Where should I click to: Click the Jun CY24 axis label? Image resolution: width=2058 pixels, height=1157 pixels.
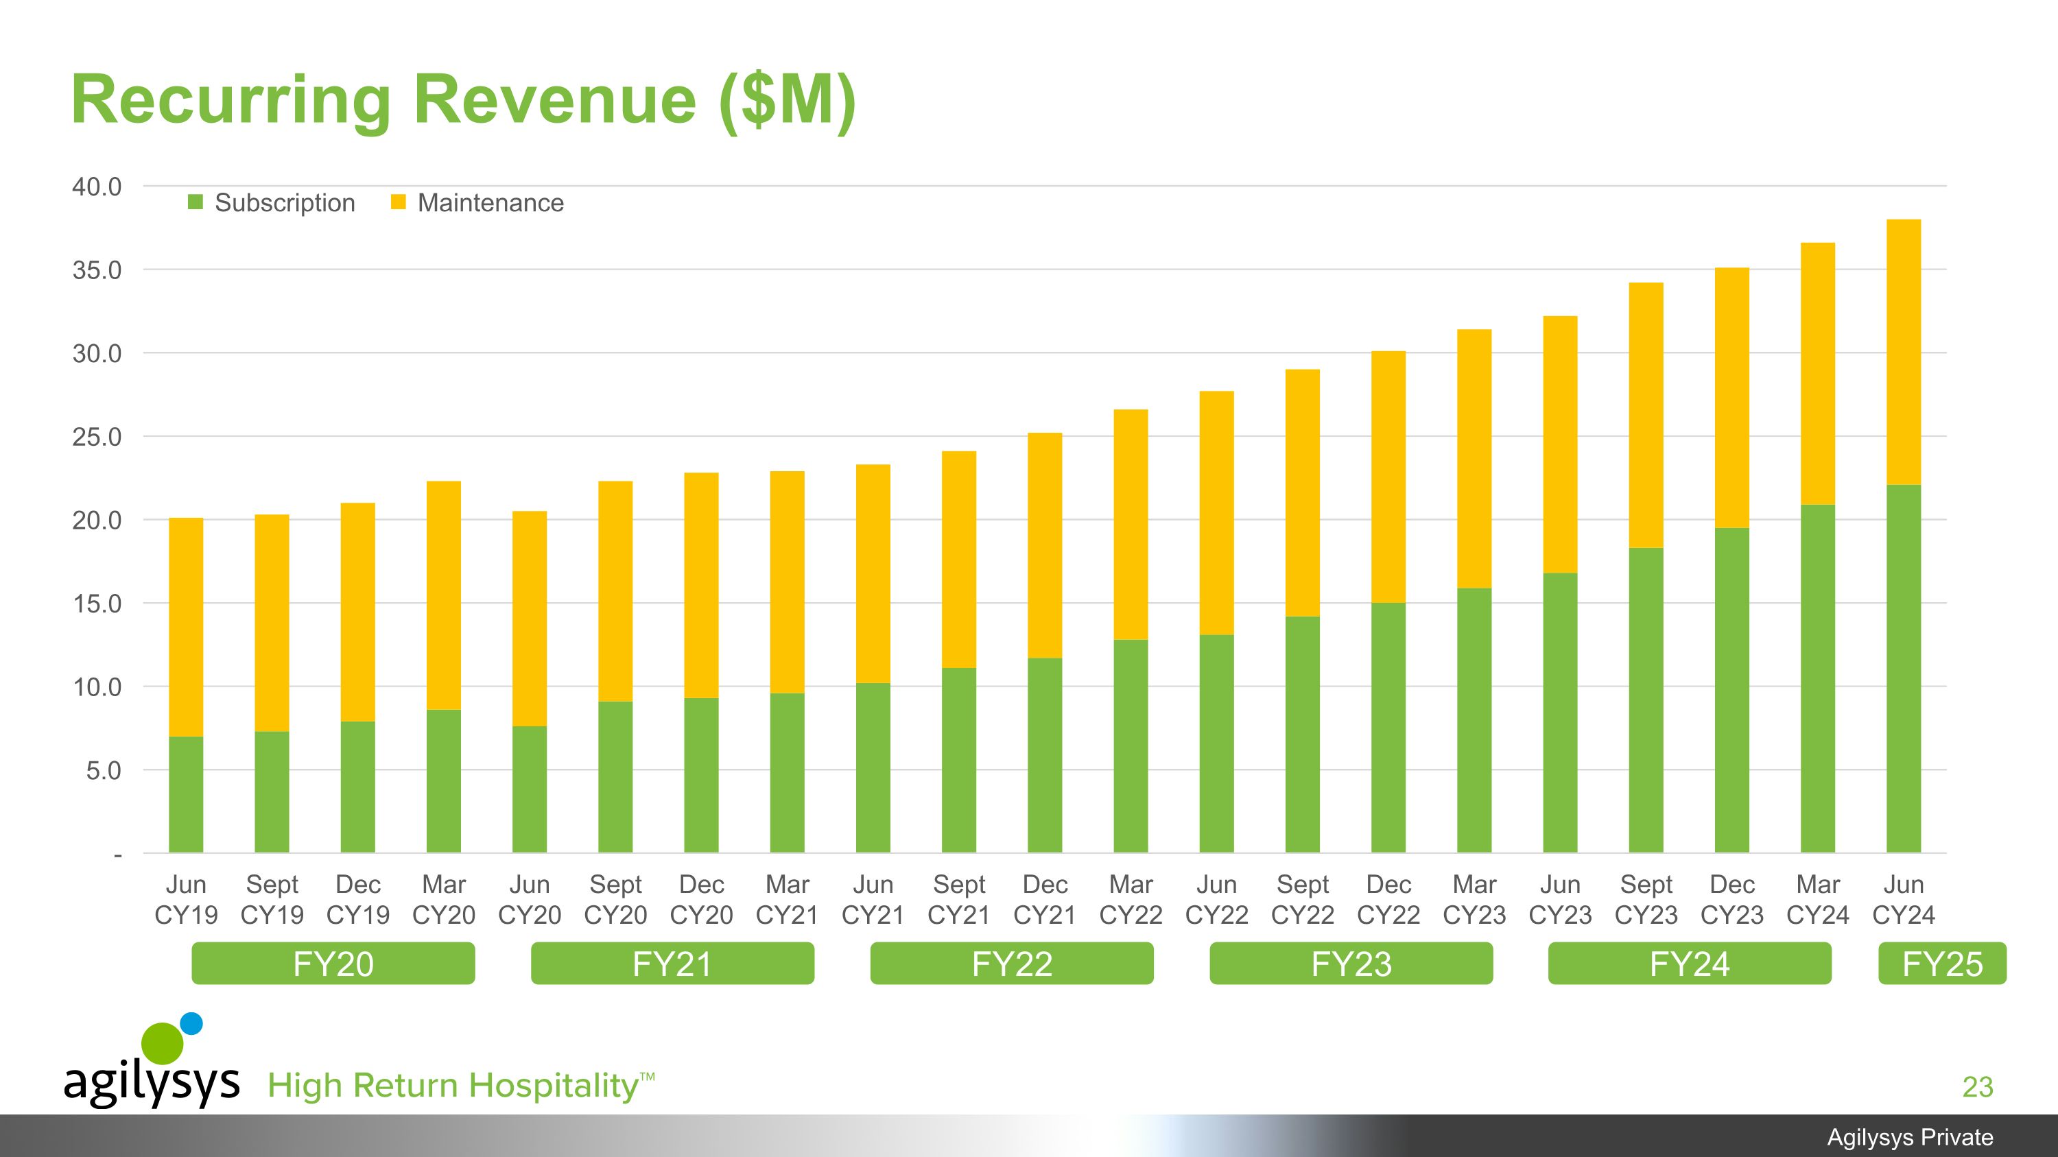click(1904, 900)
